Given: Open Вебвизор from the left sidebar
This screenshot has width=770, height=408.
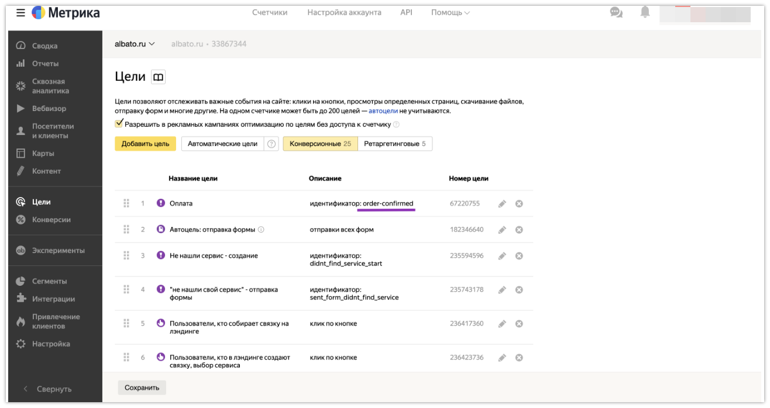Looking at the screenshot, I should point(49,108).
